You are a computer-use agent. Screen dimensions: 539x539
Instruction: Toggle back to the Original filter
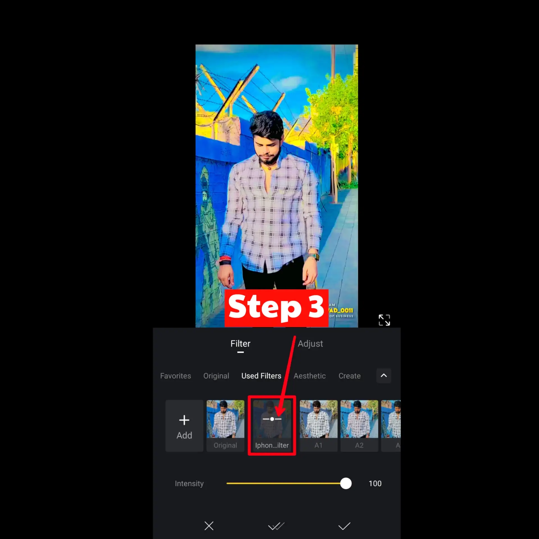(x=225, y=426)
